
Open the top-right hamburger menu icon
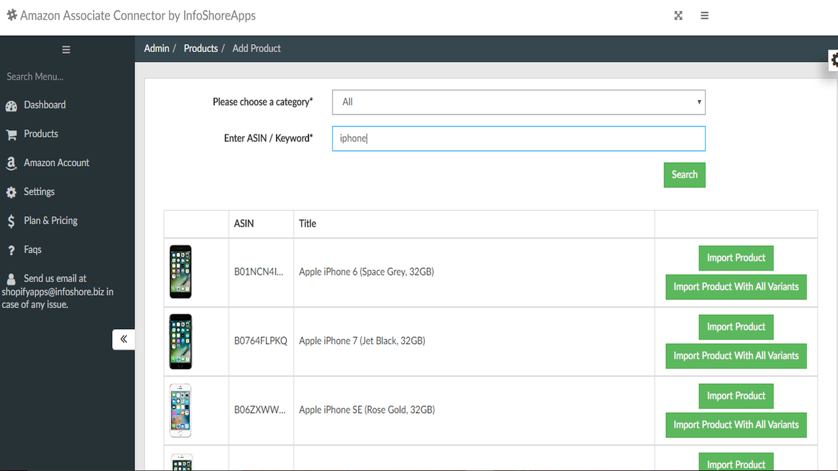point(704,16)
